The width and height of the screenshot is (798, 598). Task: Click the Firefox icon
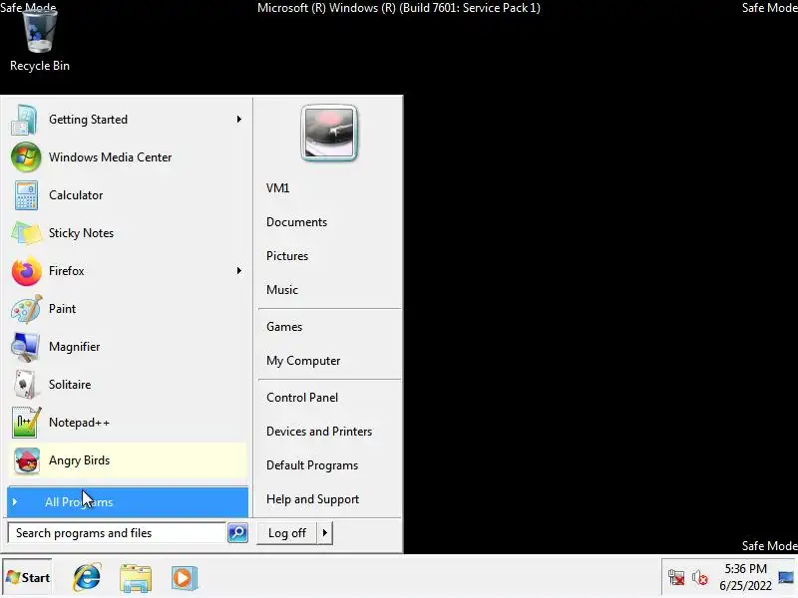27,271
